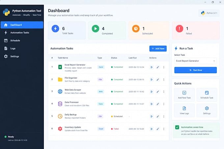The image size is (224, 149).
Task: Click the Run Now button
Action: pyautogui.click(x=195, y=70)
